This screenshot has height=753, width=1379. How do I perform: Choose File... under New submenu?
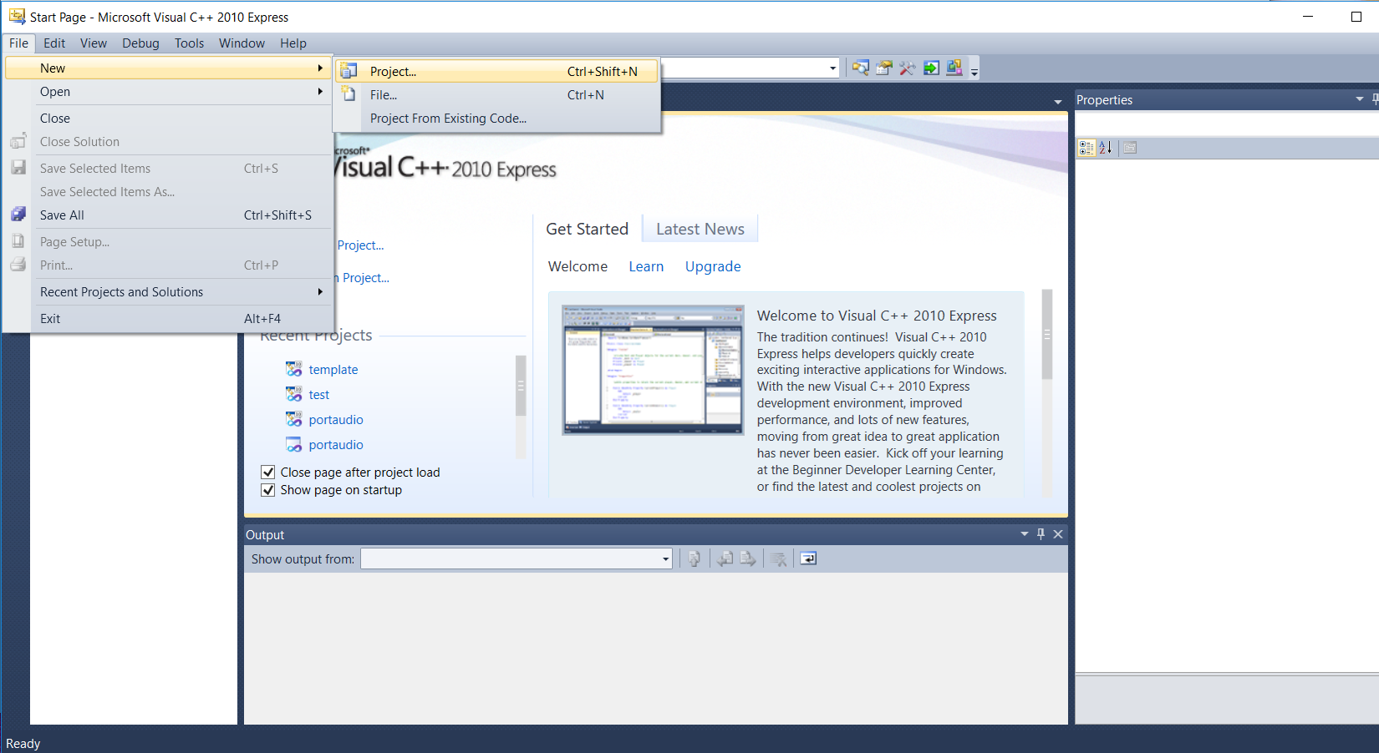point(496,95)
